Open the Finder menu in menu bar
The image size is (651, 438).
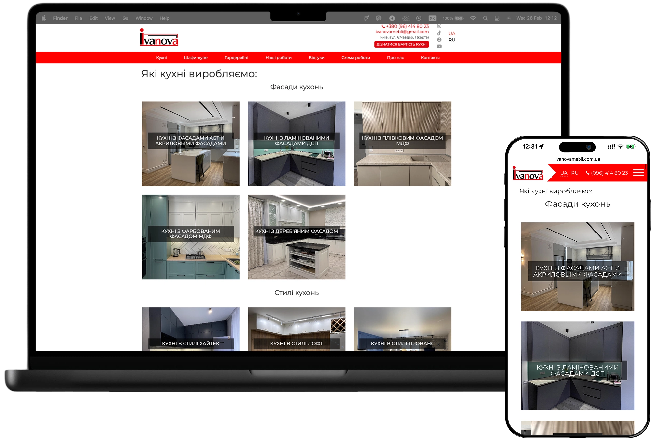(x=60, y=18)
